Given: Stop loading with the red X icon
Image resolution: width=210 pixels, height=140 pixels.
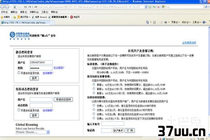Looking at the screenshot, I should coord(158,7).
